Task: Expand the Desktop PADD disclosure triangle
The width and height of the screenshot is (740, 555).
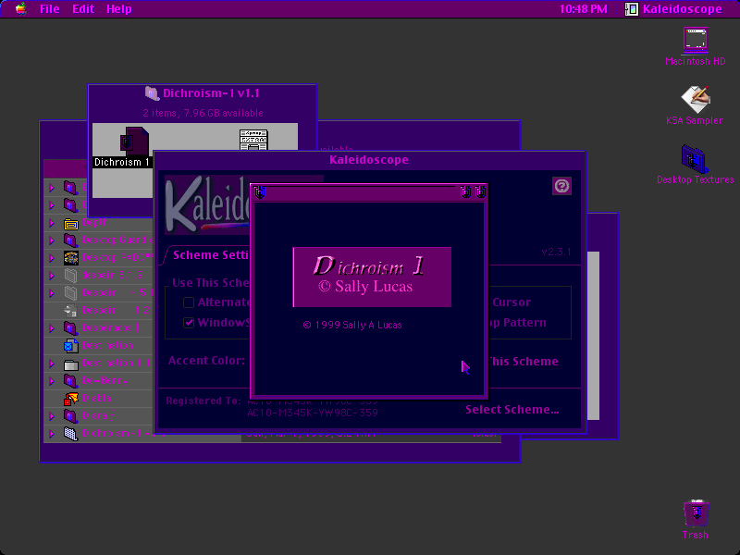Action: click(52, 258)
